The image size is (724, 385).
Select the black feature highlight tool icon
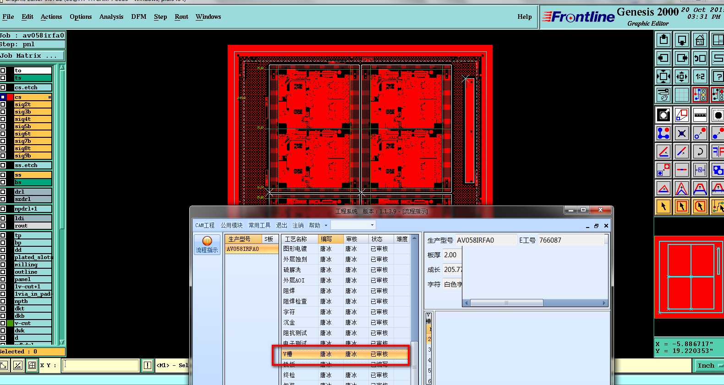664,115
